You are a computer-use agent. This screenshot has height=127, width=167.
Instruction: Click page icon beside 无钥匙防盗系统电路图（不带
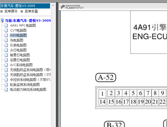pyautogui.click(x=6, y=75)
